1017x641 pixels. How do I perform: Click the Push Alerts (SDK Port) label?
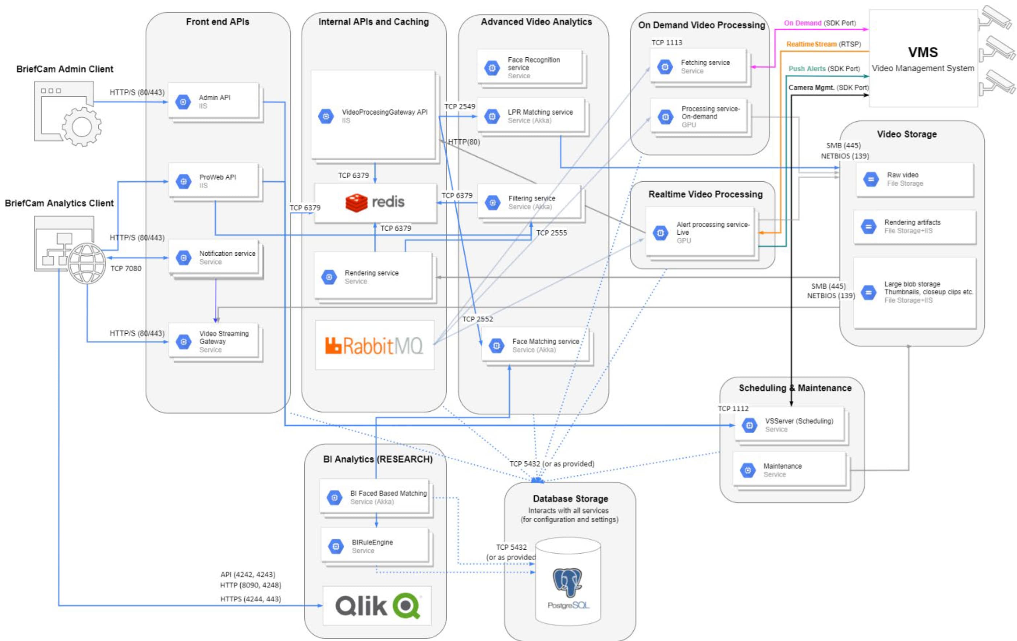click(824, 68)
